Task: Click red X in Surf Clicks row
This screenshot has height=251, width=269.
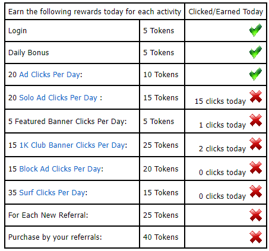Action: pyautogui.click(x=256, y=192)
